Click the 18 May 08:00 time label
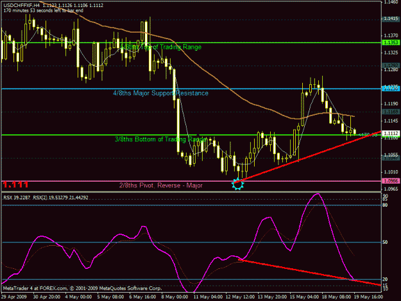The height and width of the screenshot is (301, 401). click(336, 297)
